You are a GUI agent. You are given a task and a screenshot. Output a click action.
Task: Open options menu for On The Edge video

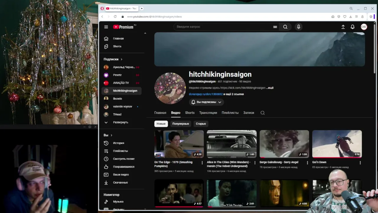tap(202, 163)
